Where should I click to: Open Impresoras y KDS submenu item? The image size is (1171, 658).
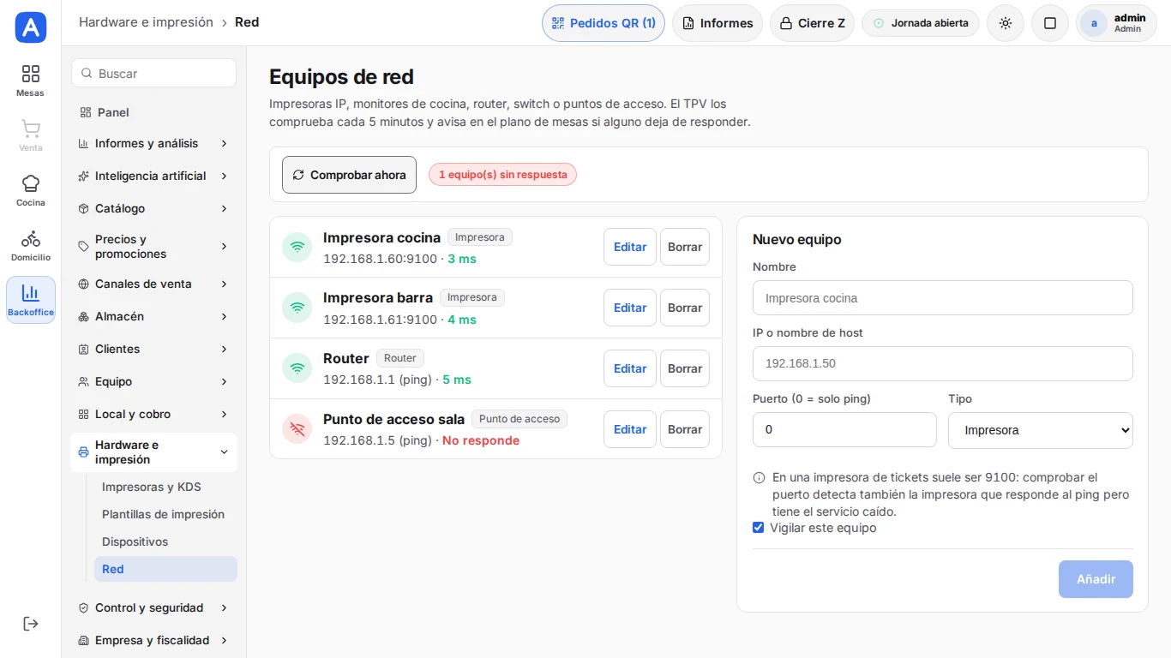click(x=165, y=487)
